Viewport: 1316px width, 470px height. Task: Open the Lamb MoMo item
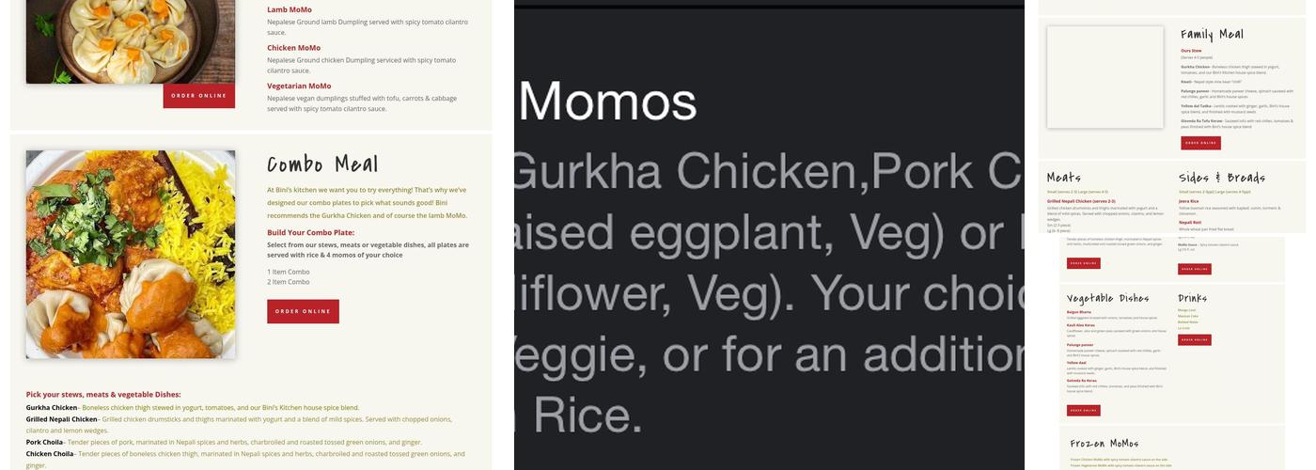[290, 9]
